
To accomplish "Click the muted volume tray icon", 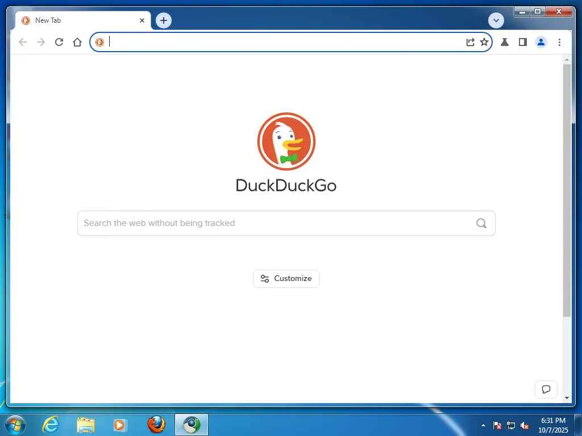I will point(525,425).
